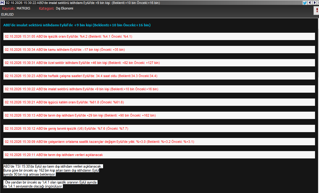Open the 15:30:34 kamu istihdamı news row
Viewport: 319px width, 193px height.
coord(159,50)
